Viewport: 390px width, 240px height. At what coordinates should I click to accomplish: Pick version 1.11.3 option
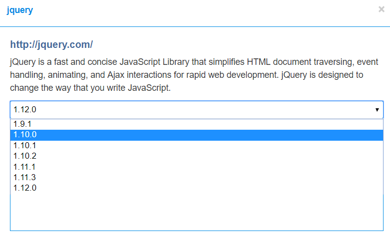[197, 178]
